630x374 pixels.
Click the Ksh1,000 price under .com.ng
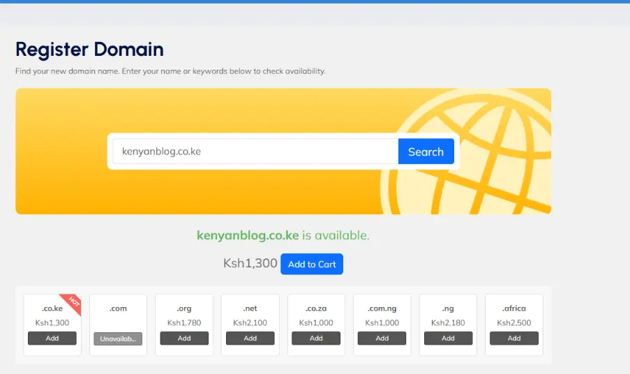pyautogui.click(x=382, y=322)
